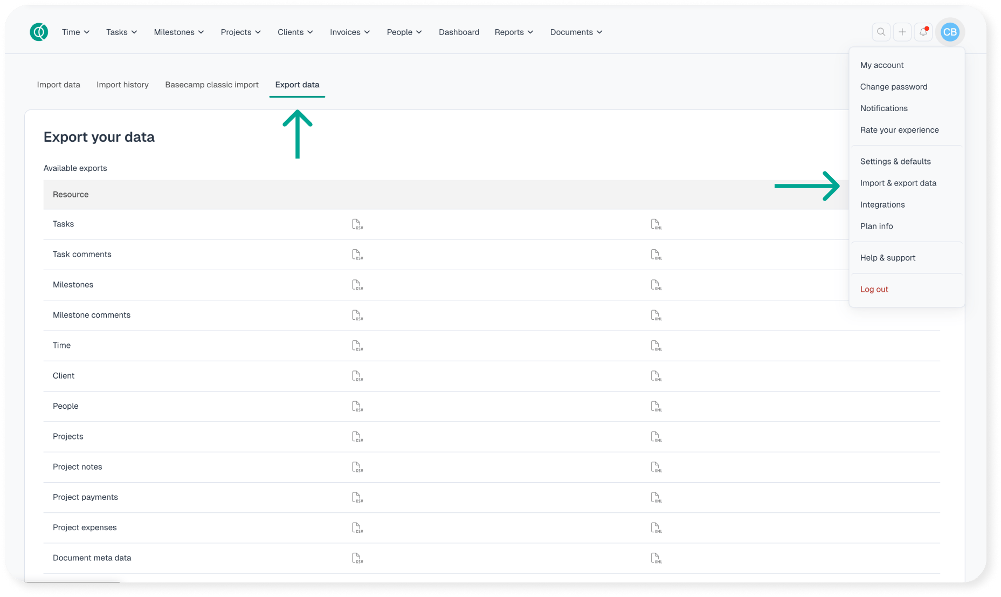This screenshot has height=597, width=1001.
Task: Click the CB user avatar
Action: tap(950, 32)
